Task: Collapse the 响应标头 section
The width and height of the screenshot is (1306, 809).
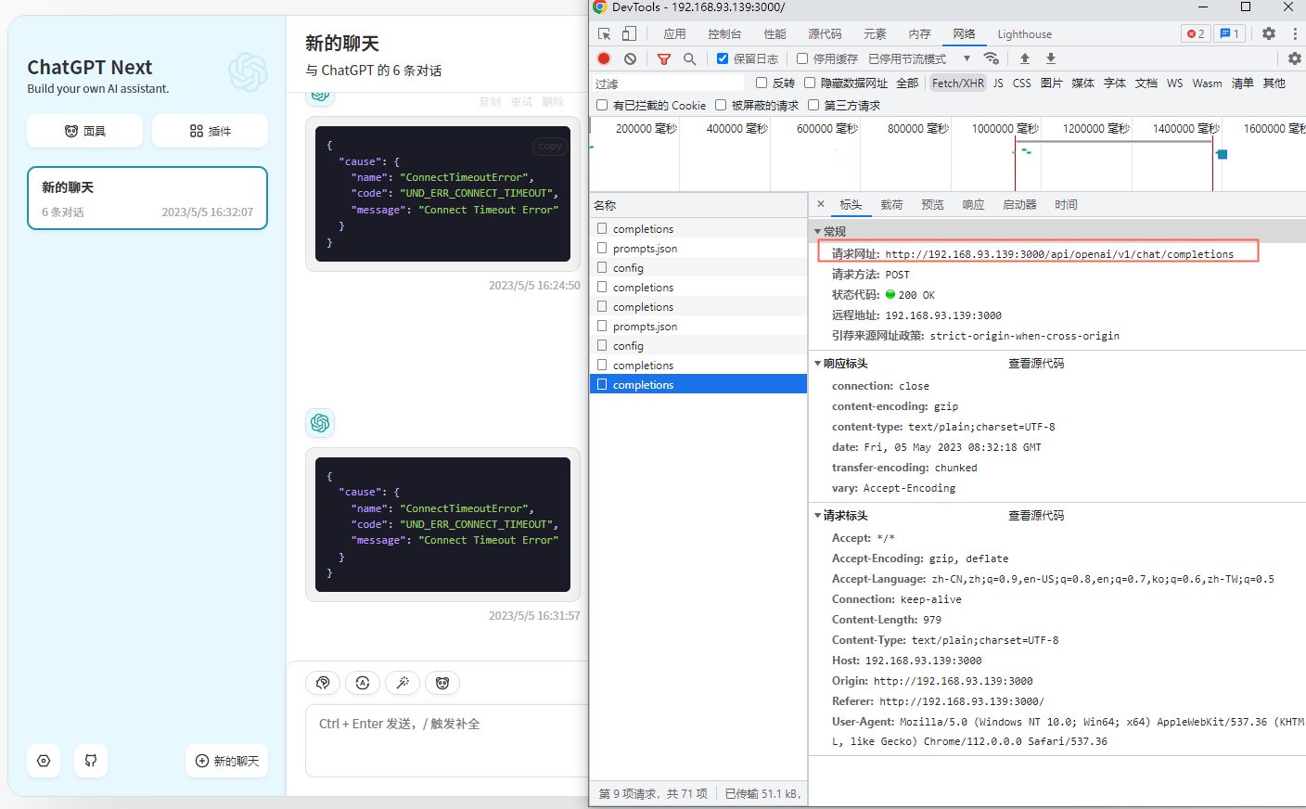Action: pyautogui.click(x=818, y=363)
